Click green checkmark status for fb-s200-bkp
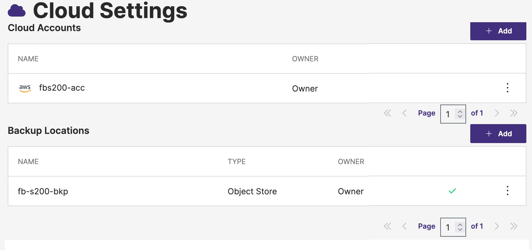The image size is (532, 250). pos(452,191)
